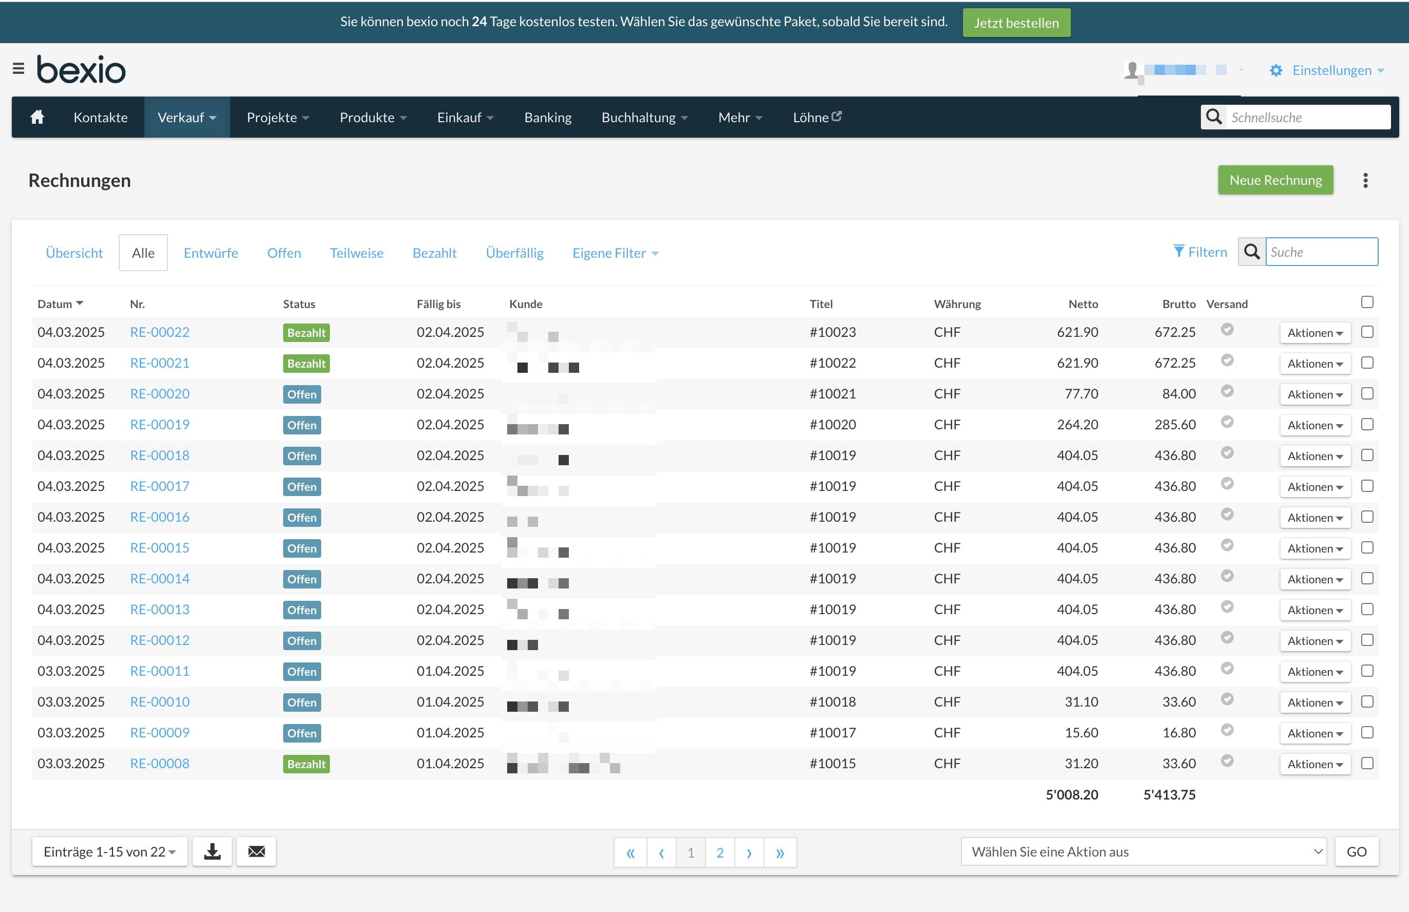Check the box for invoice RE-00020
The width and height of the screenshot is (1409, 912).
click(x=1367, y=393)
